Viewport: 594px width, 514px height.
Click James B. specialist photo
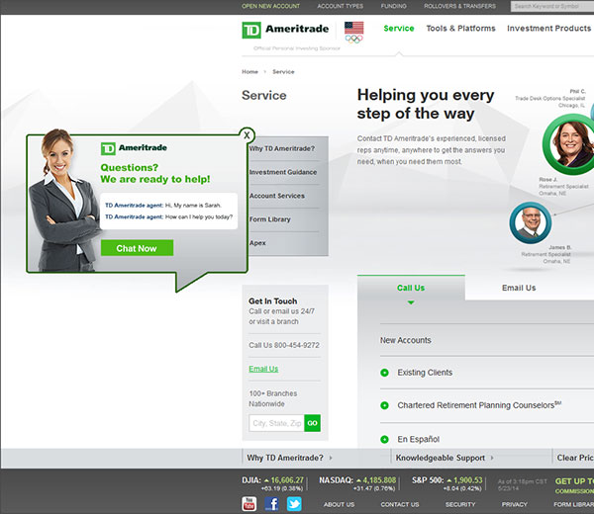531,222
